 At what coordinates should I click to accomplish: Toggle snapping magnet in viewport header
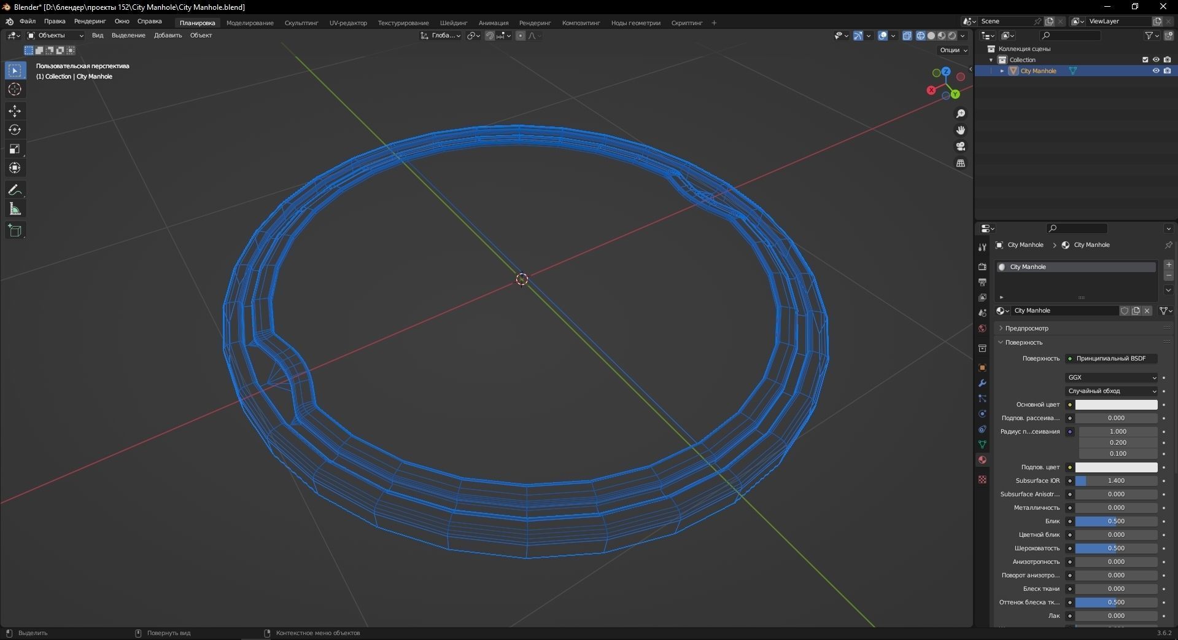pyautogui.click(x=489, y=36)
